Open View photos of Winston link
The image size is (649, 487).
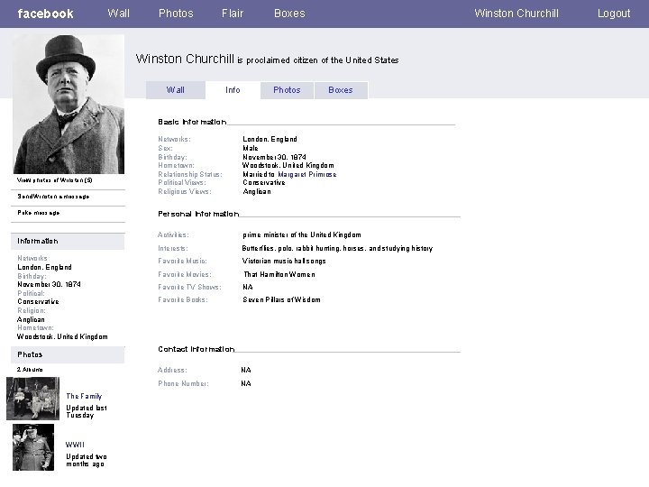coord(55,180)
